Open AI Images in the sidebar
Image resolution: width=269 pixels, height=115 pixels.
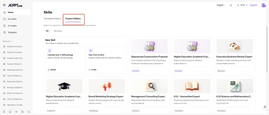tap(16, 25)
